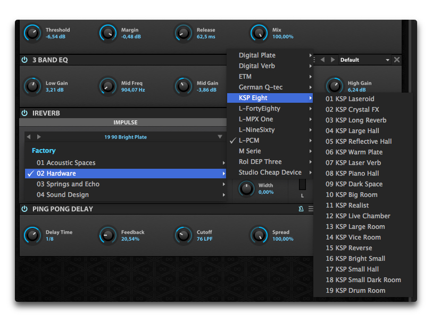This screenshot has width=432, height=321.
Task: Open the checked L-PCM submenu
Action: click(x=270, y=141)
